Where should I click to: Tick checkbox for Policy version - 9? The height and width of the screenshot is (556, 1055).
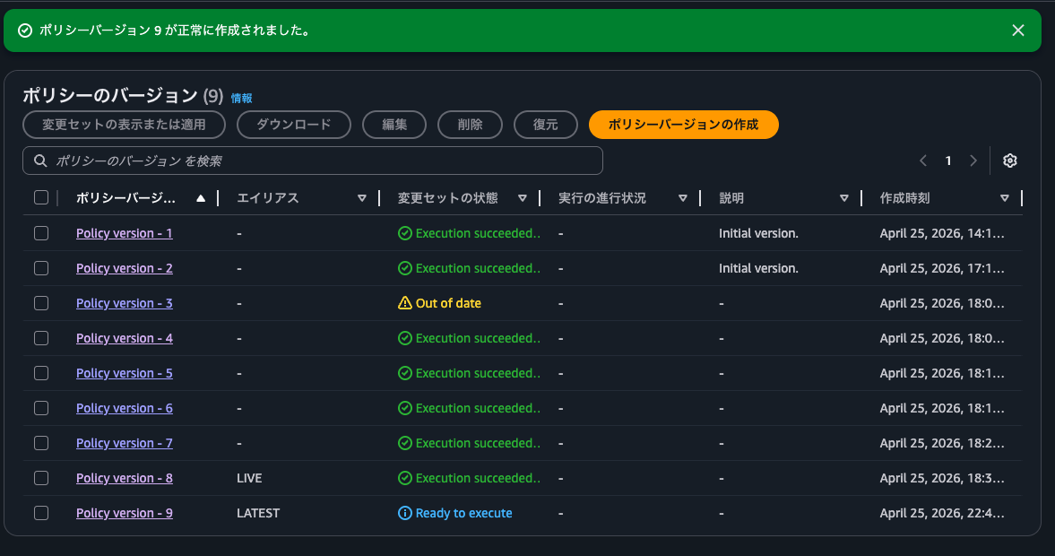pos(41,513)
